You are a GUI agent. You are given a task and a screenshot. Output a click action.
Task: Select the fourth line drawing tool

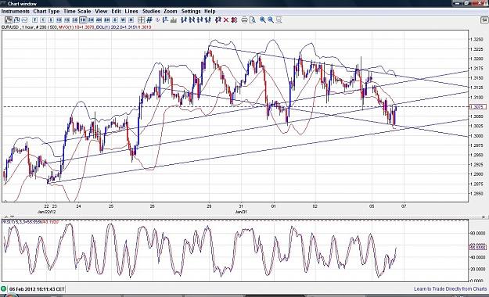click(x=208, y=20)
